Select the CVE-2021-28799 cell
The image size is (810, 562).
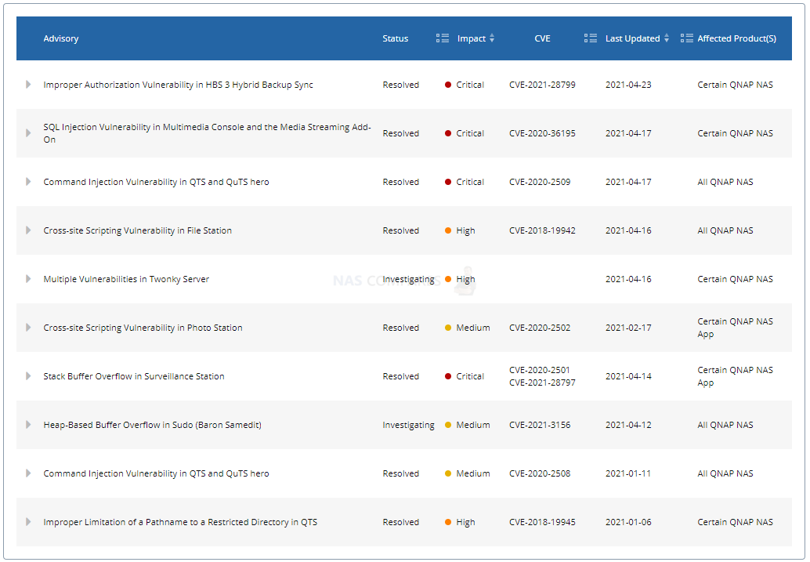click(x=542, y=85)
